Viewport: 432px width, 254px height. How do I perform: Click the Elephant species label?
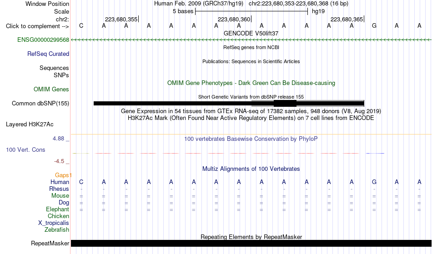[x=57, y=209]
